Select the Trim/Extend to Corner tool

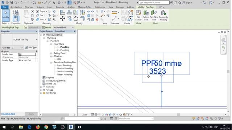pos(82,18)
